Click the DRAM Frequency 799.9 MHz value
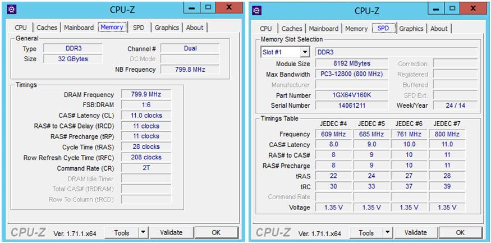The height and width of the screenshot is (243, 491). tap(146, 95)
